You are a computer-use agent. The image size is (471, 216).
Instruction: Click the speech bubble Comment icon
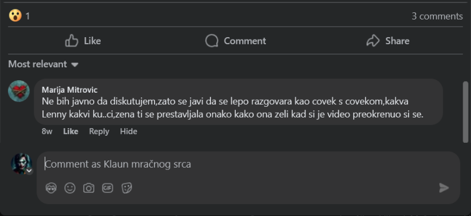click(x=212, y=41)
